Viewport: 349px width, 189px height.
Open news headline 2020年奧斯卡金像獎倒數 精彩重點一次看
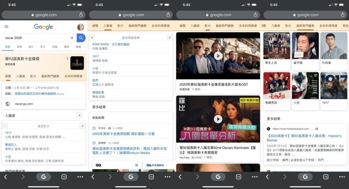[123, 134]
